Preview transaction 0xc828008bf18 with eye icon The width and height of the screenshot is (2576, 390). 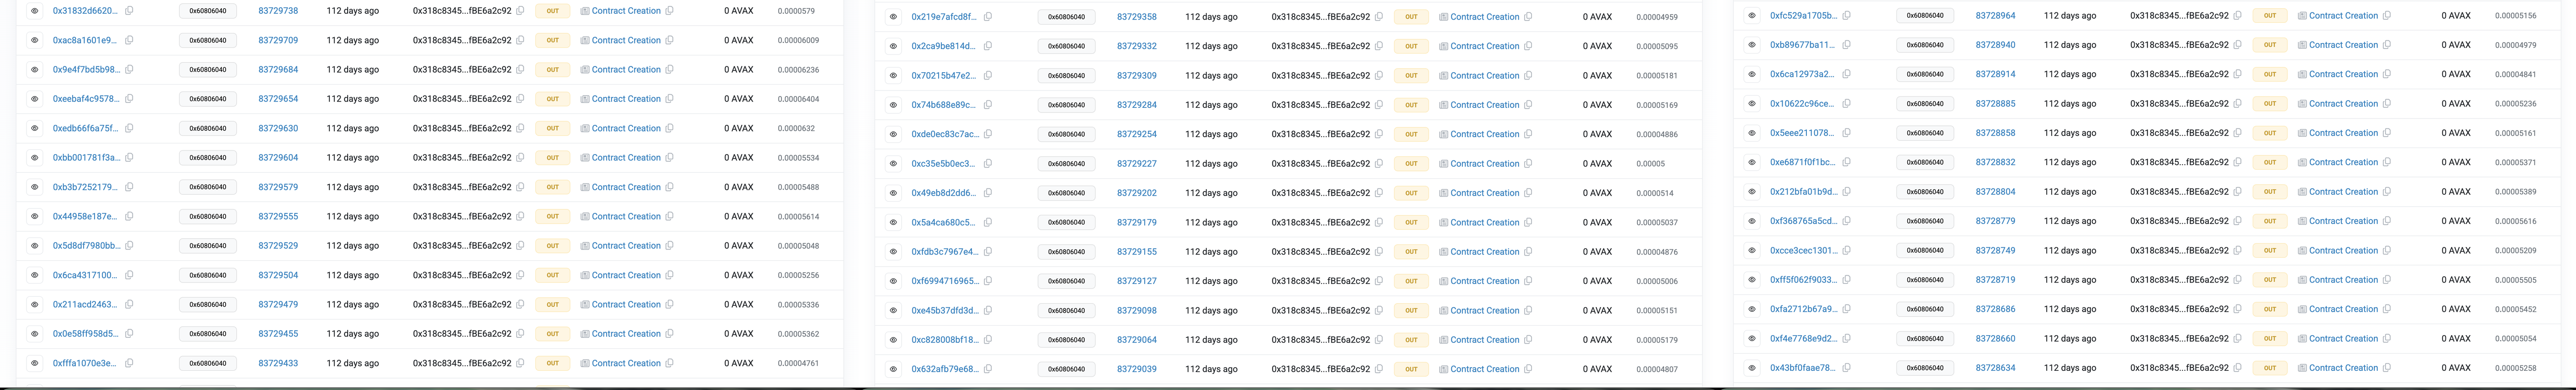[x=894, y=340]
